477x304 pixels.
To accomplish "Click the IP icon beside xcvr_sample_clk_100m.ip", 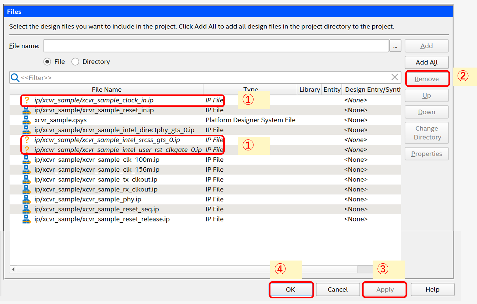I will click(x=27, y=160).
